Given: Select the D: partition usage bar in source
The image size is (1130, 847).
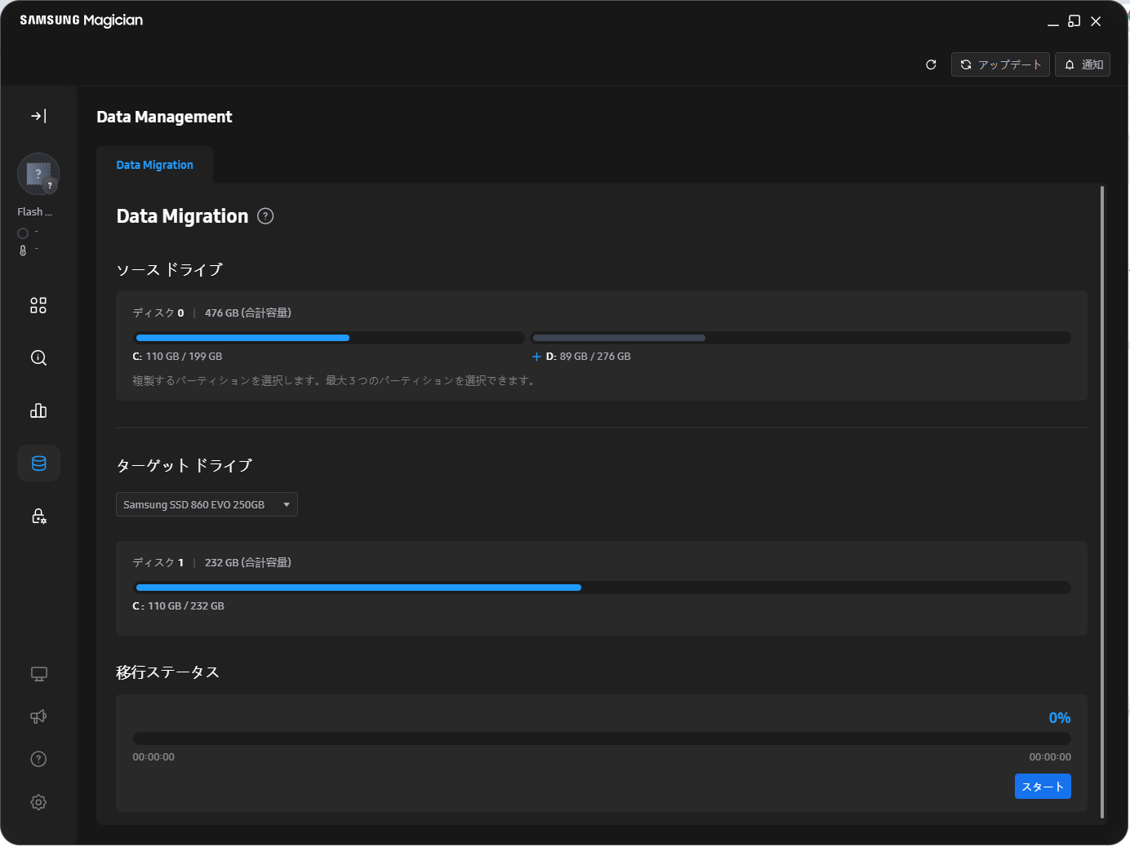Looking at the screenshot, I should coord(801,338).
